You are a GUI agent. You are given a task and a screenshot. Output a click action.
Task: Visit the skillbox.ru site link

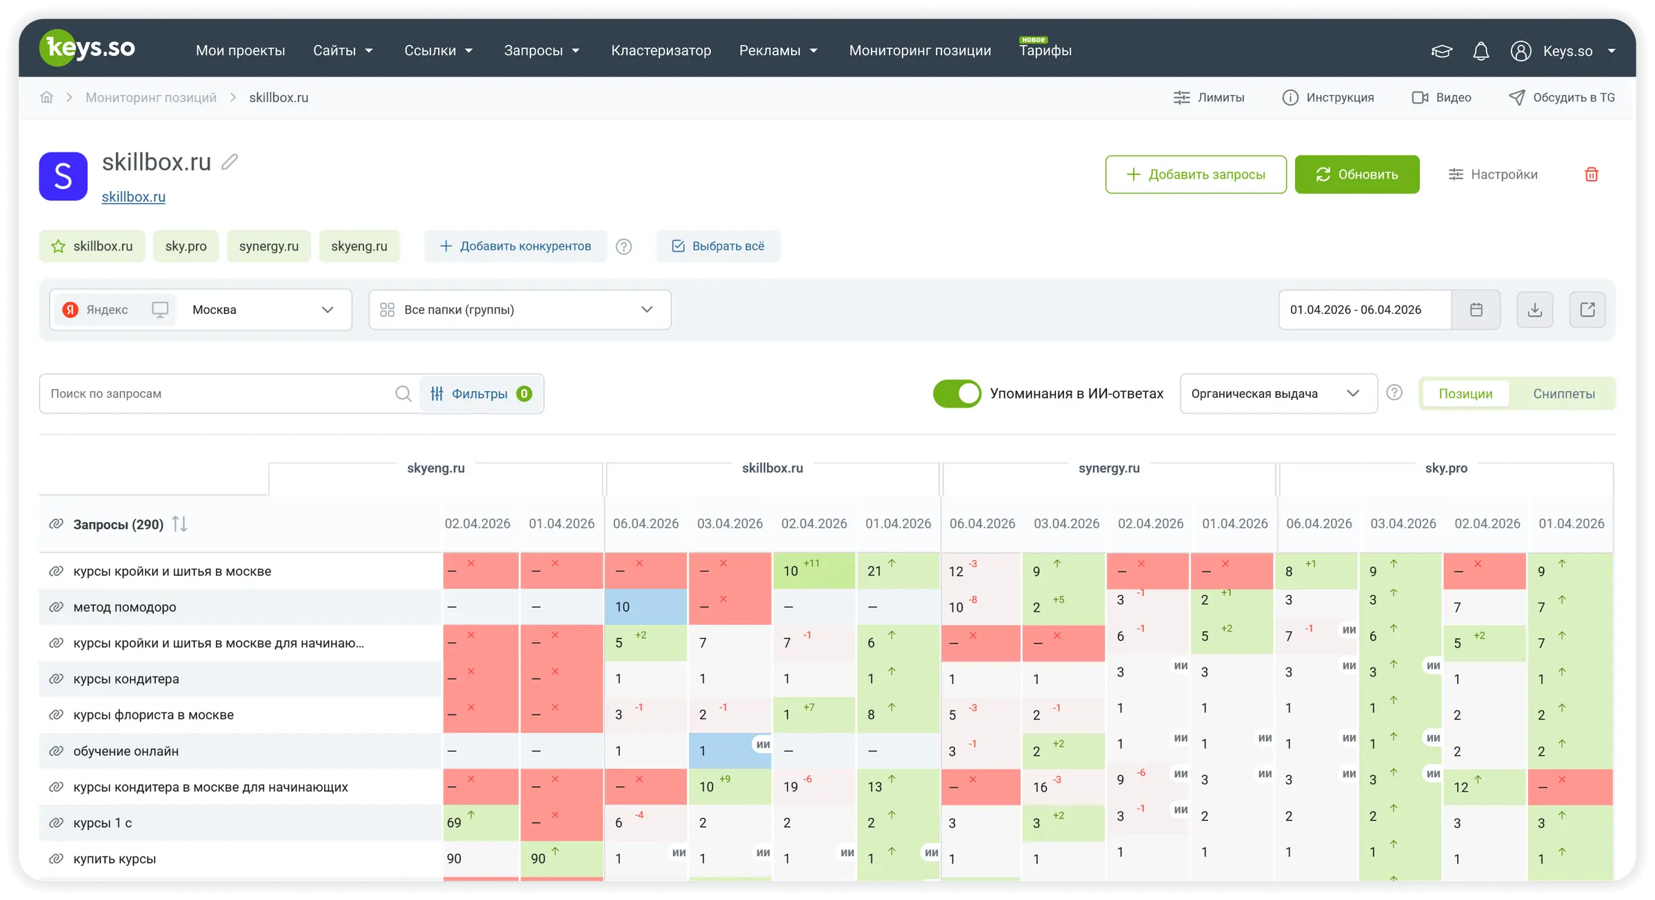(134, 197)
